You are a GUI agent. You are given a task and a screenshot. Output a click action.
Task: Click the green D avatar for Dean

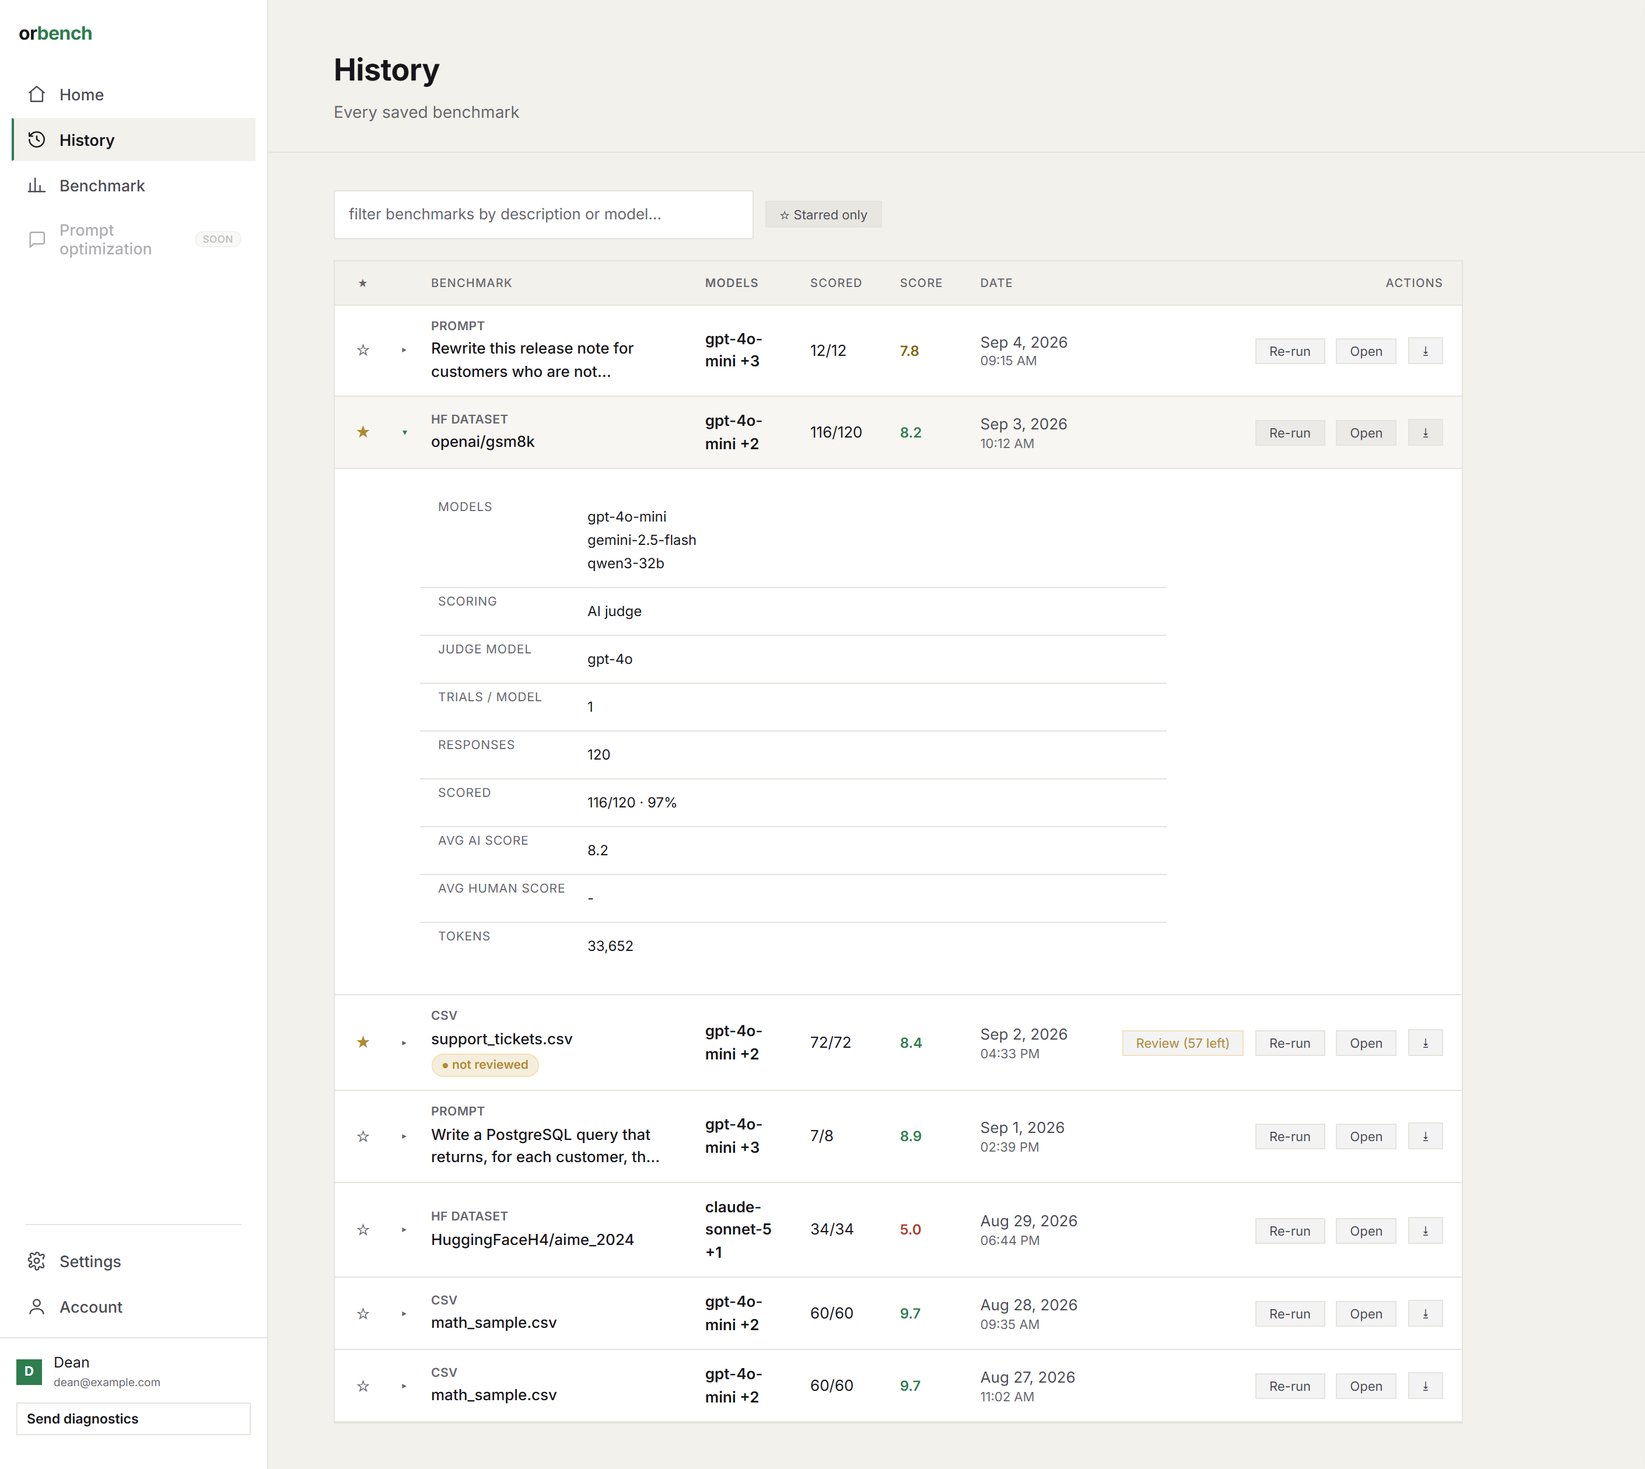29,1372
